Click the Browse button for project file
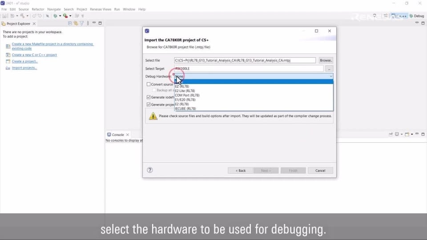 pyautogui.click(x=326, y=60)
